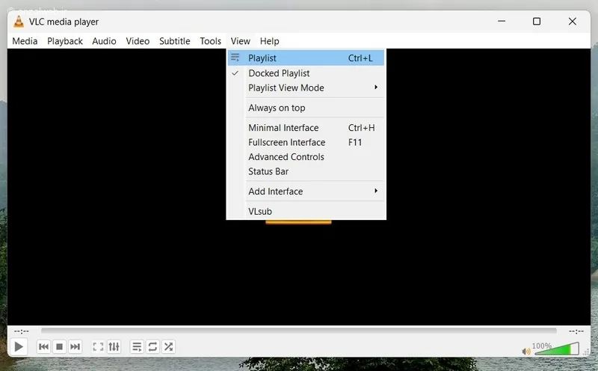598x371 pixels.
Task: Toggle loop mode icon
Action: point(152,347)
